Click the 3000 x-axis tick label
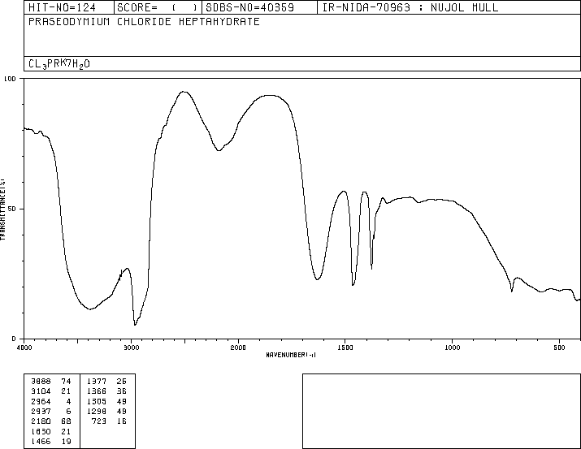Viewport: 581px width, 449px height. [131, 348]
